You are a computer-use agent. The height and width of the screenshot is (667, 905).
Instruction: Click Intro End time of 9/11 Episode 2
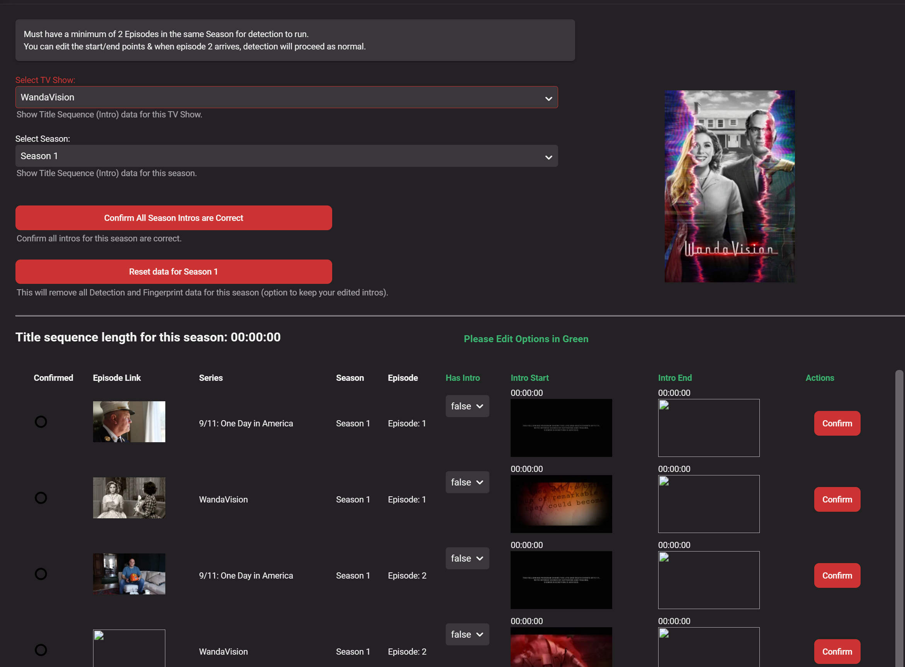pos(674,545)
